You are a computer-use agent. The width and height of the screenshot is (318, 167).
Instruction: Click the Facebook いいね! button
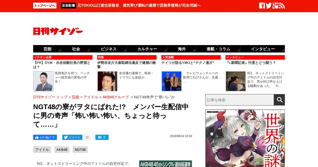(x=45, y=137)
